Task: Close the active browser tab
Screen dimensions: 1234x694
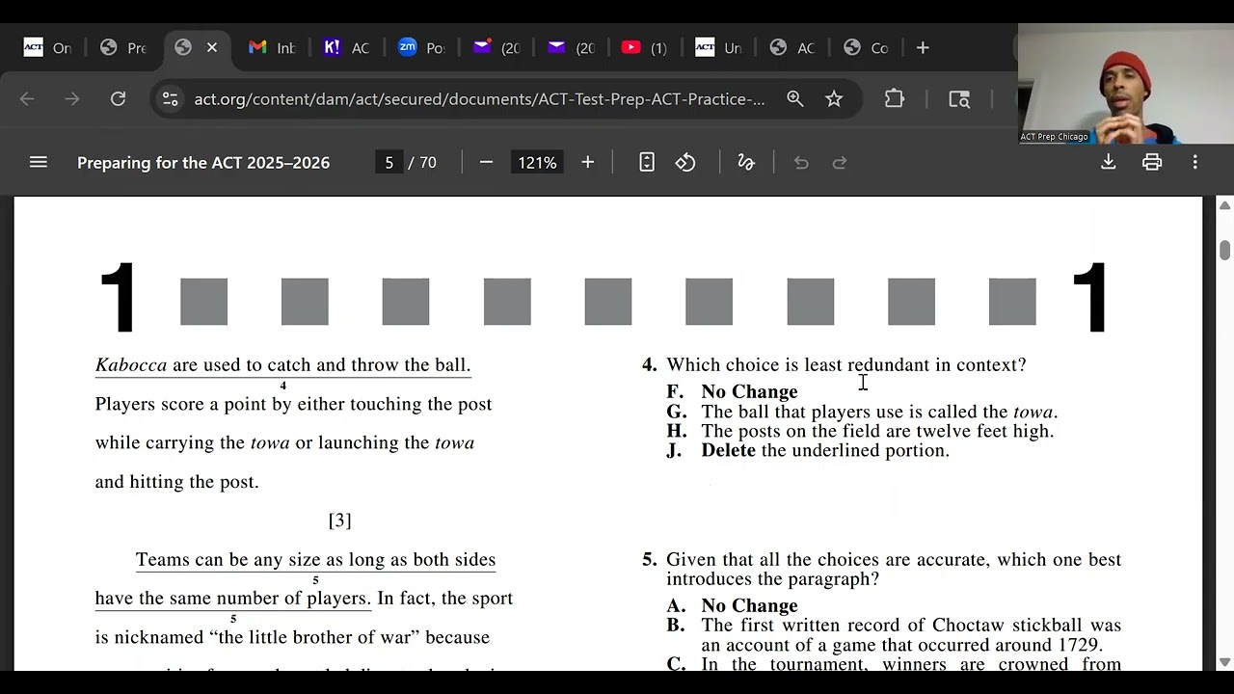Action: tap(212, 47)
